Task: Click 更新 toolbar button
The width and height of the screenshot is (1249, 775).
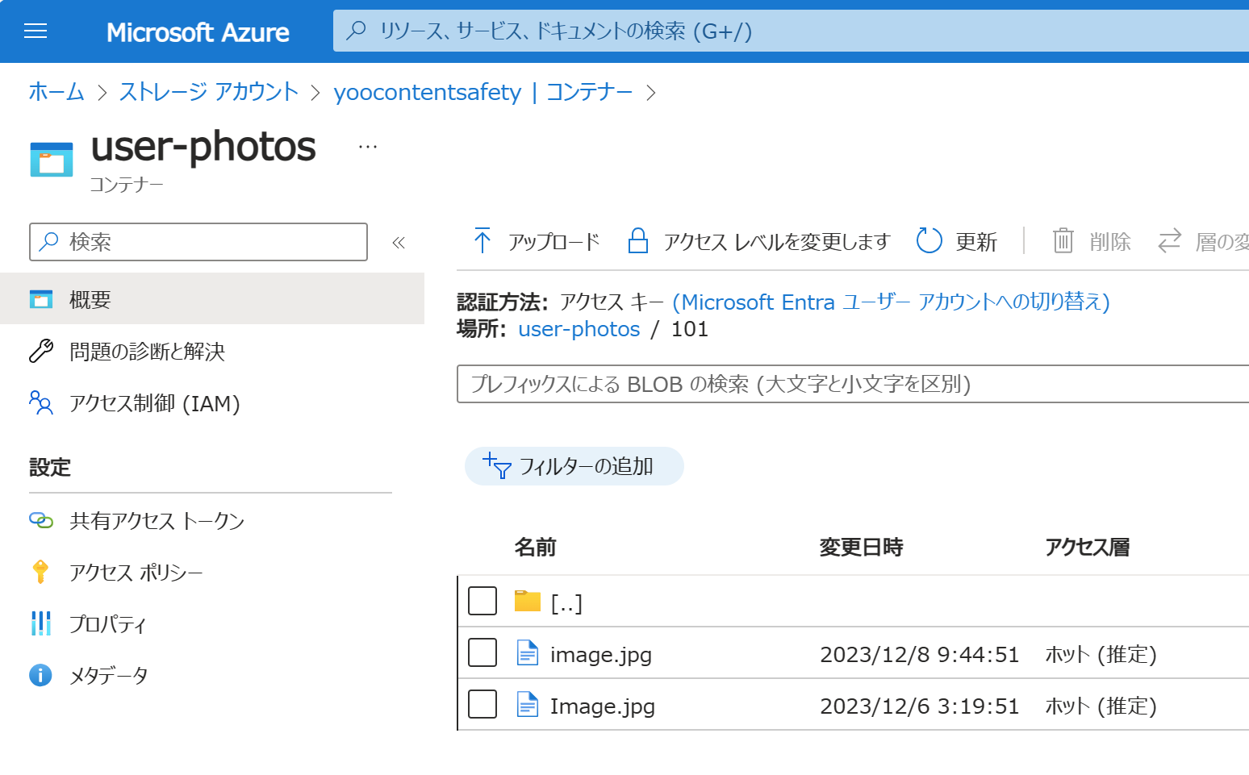Action: pyautogui.click(x=958, y=241)
